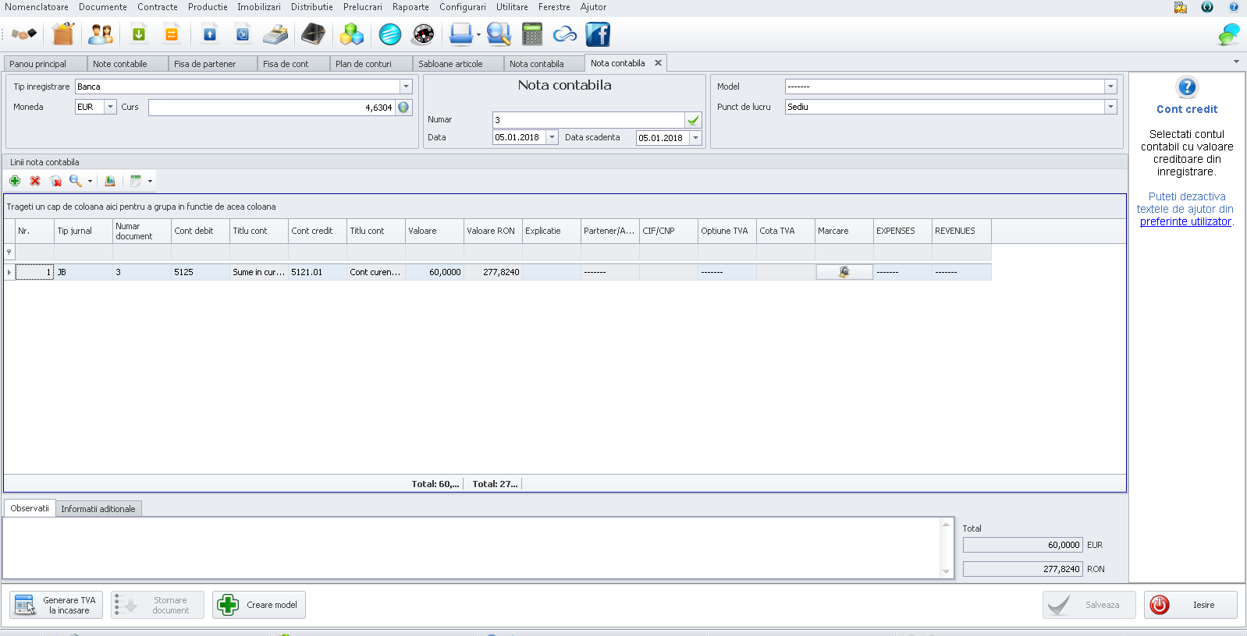Open the Data scadenta date picker
Viewport: 1247px width, 636px height.
[695, 138]
